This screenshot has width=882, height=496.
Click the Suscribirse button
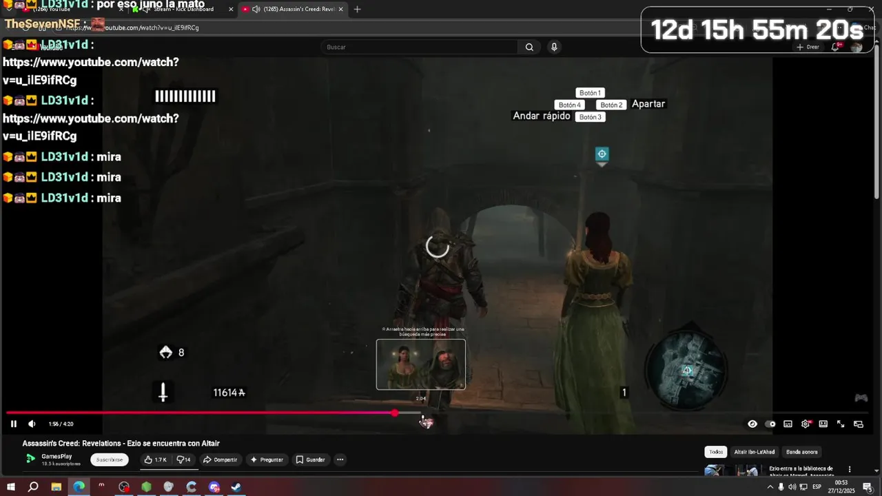click(109, 459)
